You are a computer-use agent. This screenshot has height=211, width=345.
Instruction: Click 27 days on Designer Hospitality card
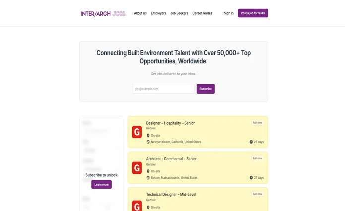tap(259, 142)
